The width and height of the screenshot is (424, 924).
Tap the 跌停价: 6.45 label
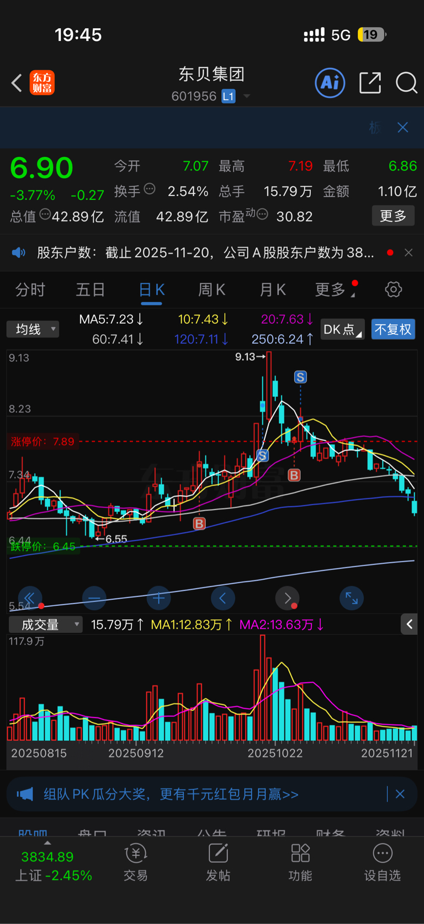(43, 547)
